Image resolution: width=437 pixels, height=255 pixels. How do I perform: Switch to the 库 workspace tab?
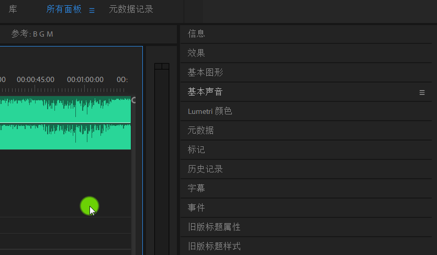click(13, 9)
